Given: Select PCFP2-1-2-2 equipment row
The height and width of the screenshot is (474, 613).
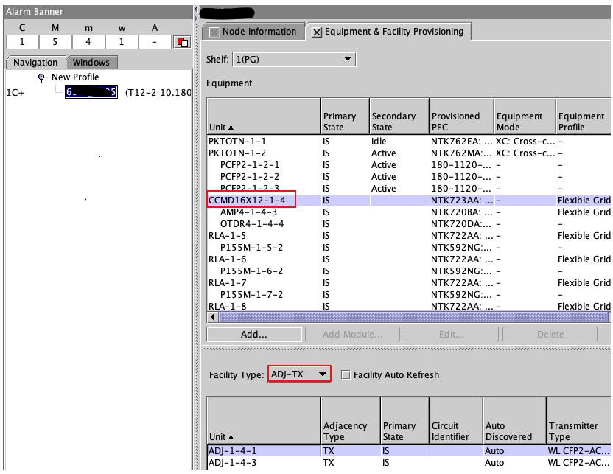Looking at the screenshot, I should pos(409,176).
